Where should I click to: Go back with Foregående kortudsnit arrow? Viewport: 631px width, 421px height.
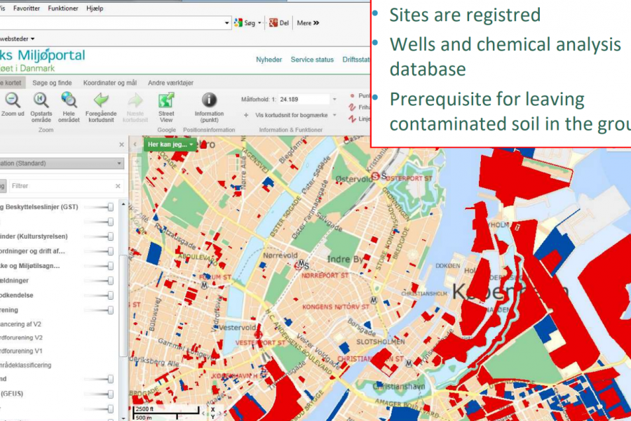[101, 100]
